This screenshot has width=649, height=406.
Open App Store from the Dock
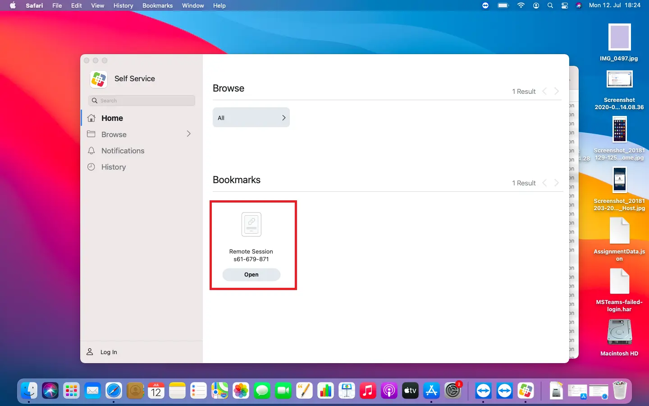pyautogui.click(x=431, y=390)
